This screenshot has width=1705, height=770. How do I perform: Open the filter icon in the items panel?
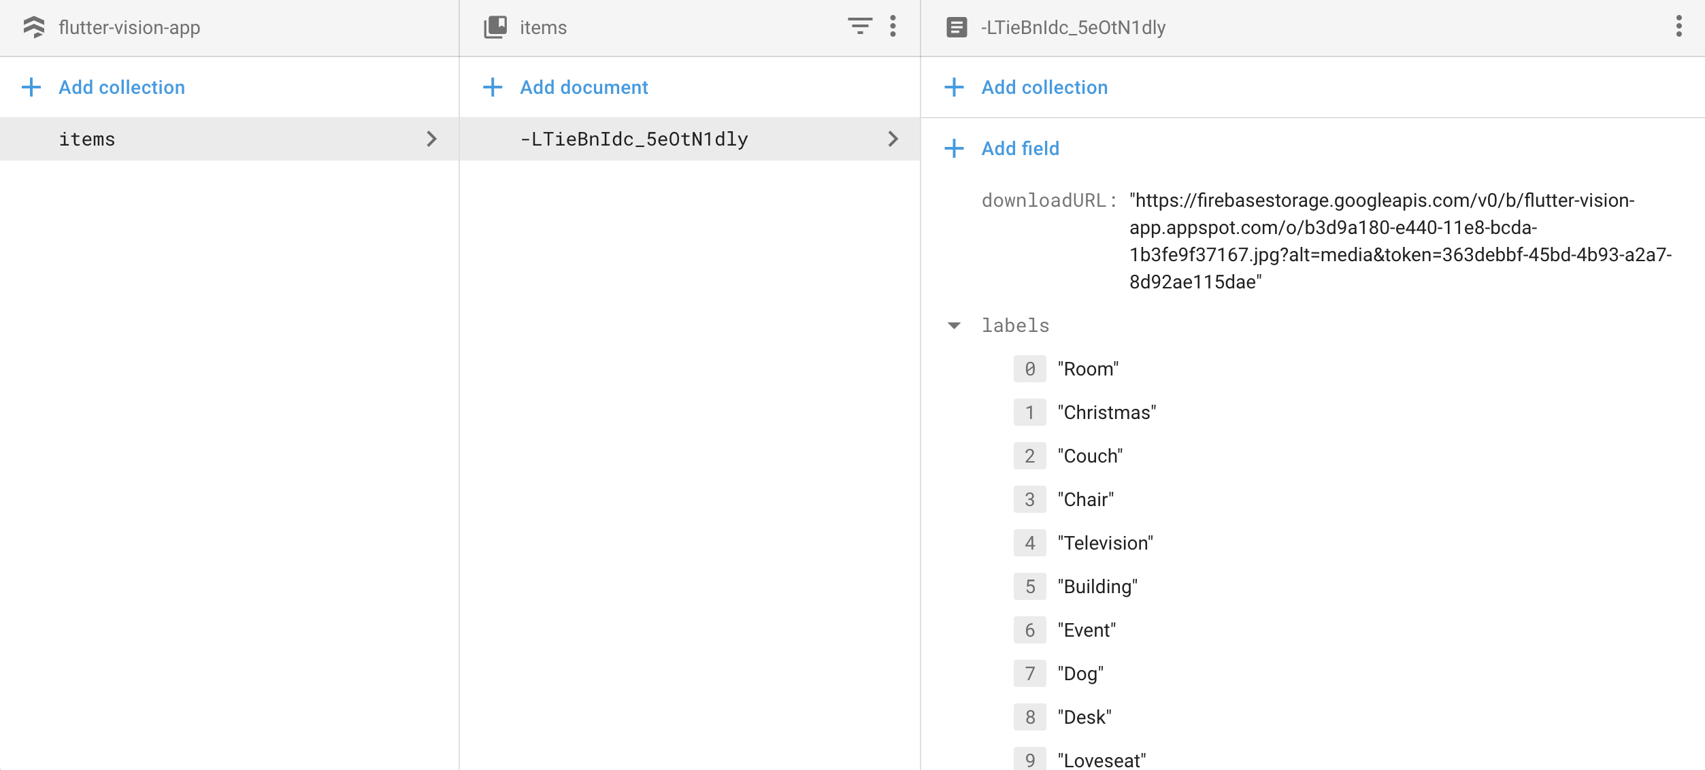(860, 27)
